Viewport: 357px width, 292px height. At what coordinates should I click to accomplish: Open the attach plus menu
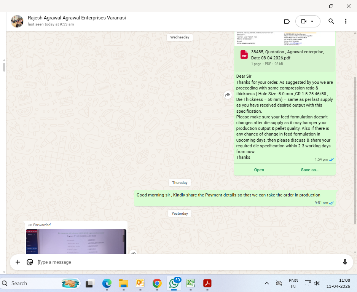(x=18, y=262)
